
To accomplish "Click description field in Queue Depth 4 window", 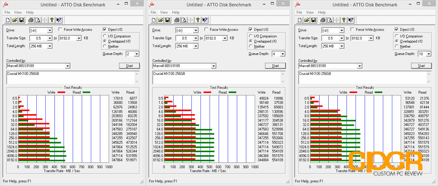I will click(219, 78).
